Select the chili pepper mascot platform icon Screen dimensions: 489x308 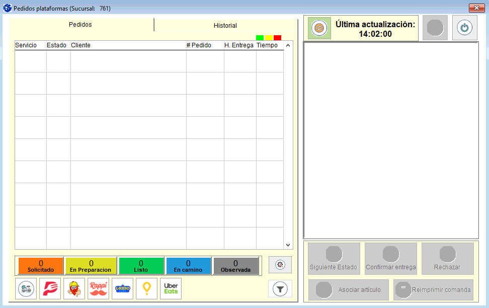[74, 289]
